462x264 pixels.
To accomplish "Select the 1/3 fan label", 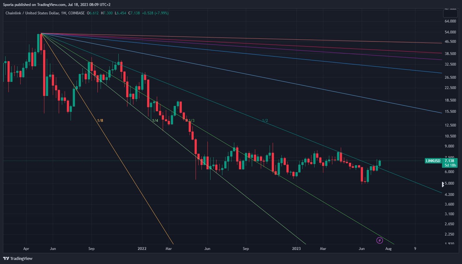I will (191, 121).
